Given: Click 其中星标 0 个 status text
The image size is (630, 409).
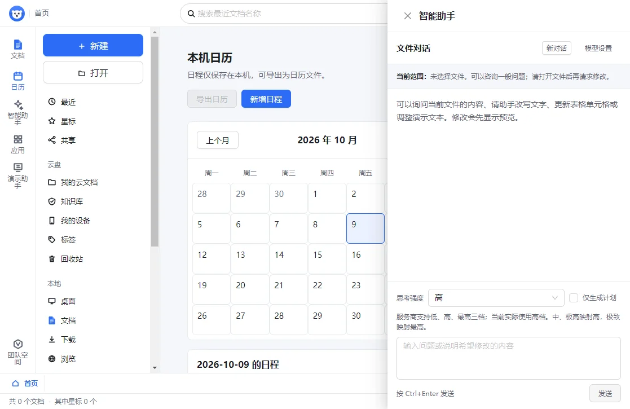Looking at the screenshot, I should (76, 401).
